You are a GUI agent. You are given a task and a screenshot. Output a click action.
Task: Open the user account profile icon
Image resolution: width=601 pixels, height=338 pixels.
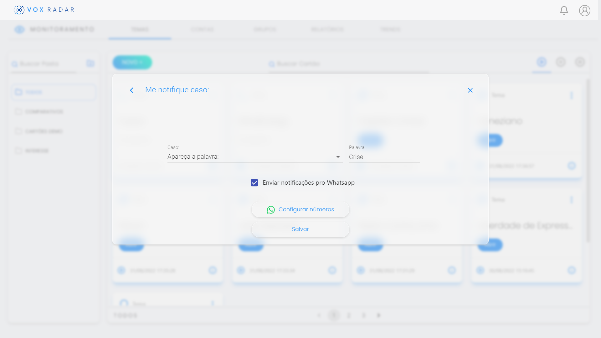[584, 10]
